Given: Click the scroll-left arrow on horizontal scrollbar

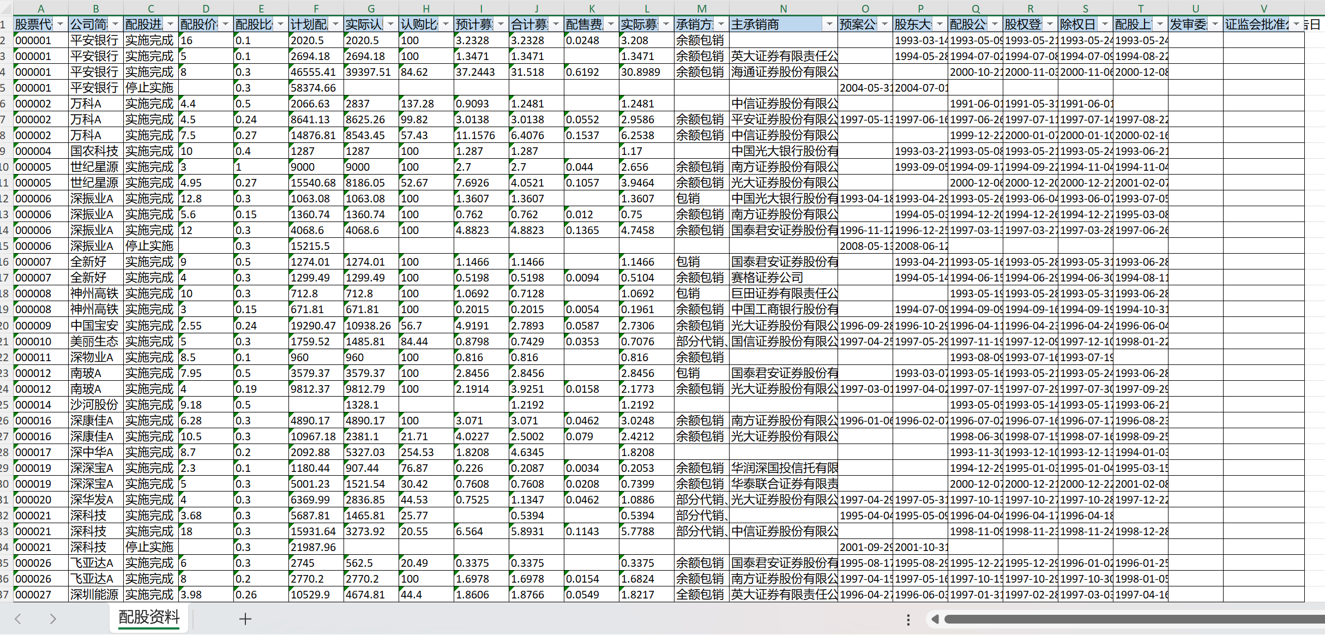Looking at the screenshot, I should [935, 619].
